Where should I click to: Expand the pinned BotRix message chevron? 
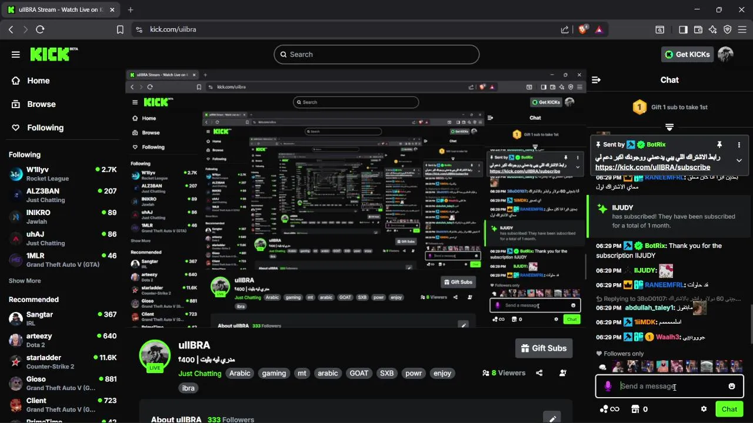pos(739,160)
